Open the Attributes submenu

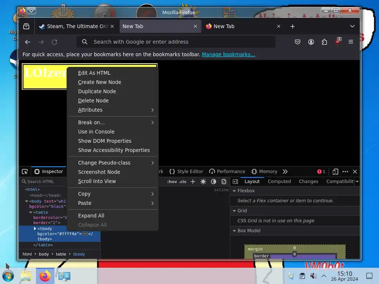(113, 110)
